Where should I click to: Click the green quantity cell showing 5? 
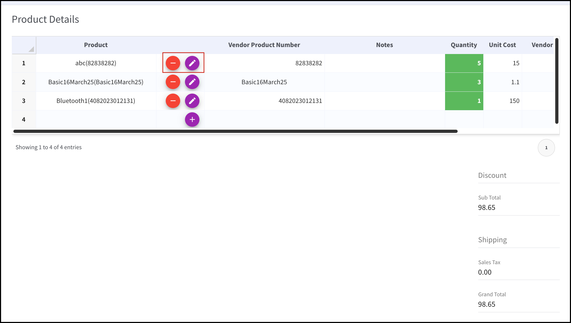[x=464, y=63]
